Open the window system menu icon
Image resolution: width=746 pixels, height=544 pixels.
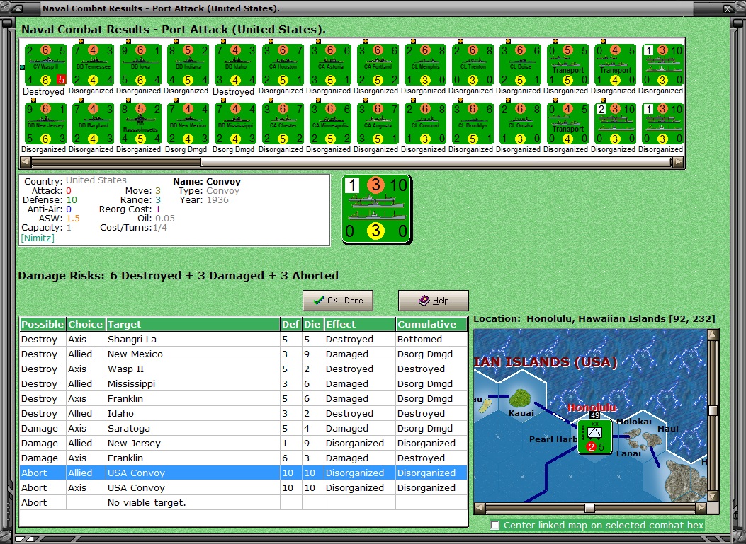pyautogui.click(x=18, y=8)
